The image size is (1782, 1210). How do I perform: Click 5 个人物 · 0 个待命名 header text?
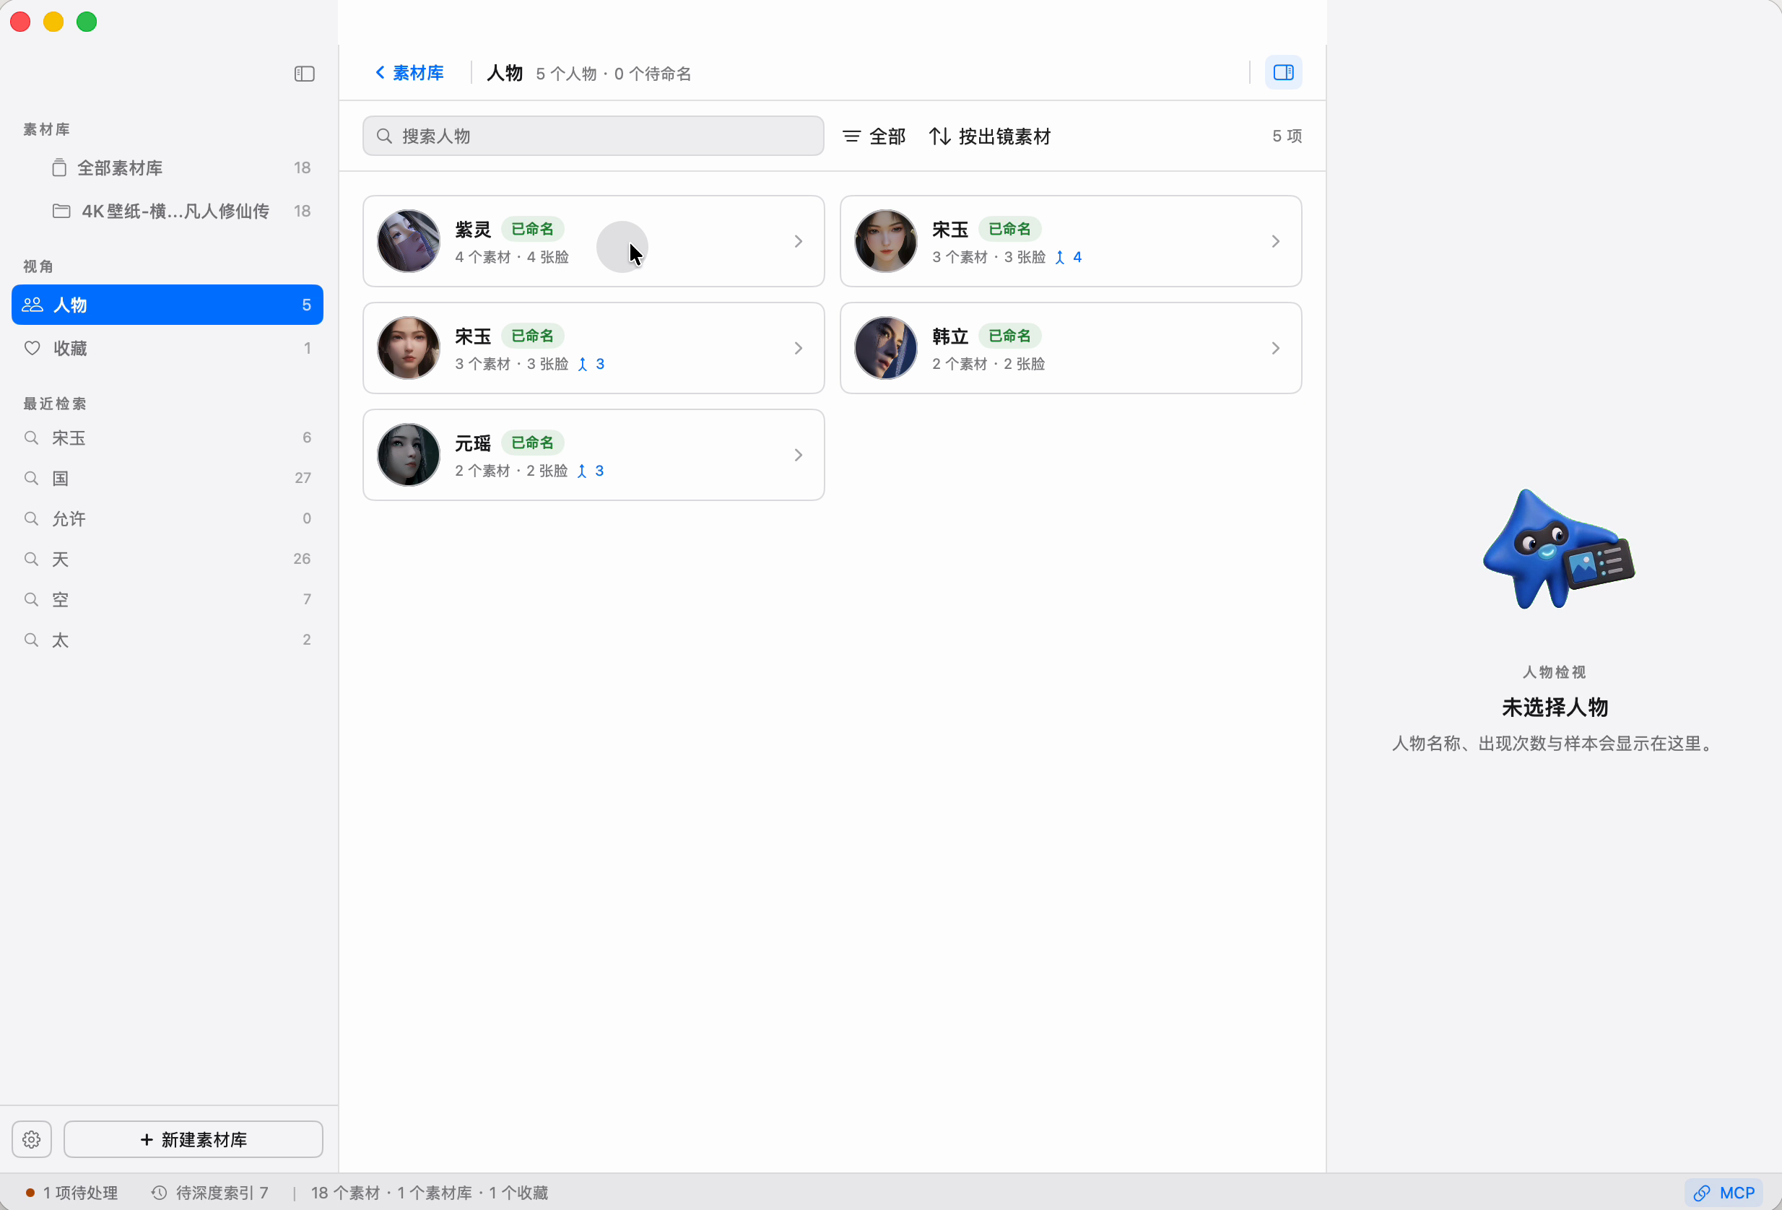coord(614,74)
